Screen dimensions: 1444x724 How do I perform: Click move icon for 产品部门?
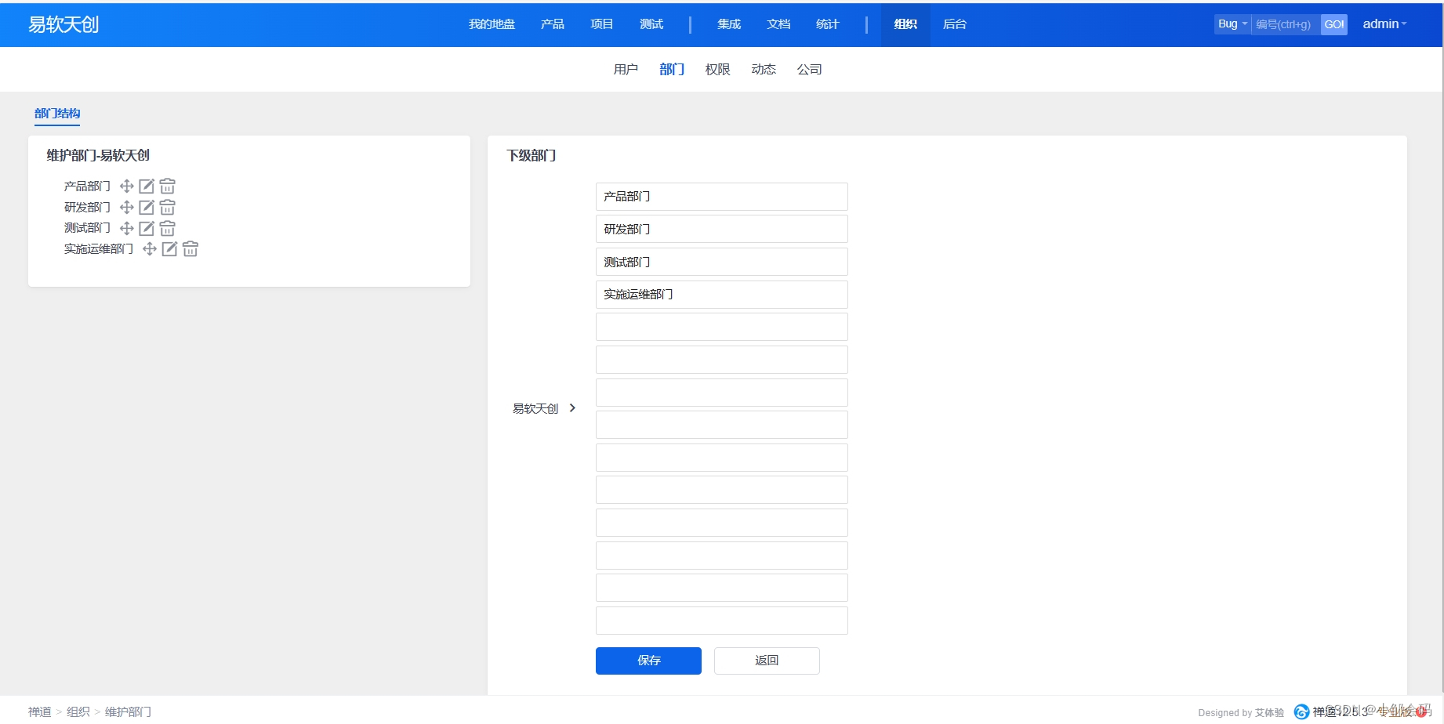[126, 186]
